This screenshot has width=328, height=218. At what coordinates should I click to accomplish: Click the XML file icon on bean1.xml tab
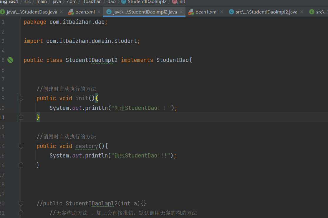pyautogui.click(x=191, y=12)
